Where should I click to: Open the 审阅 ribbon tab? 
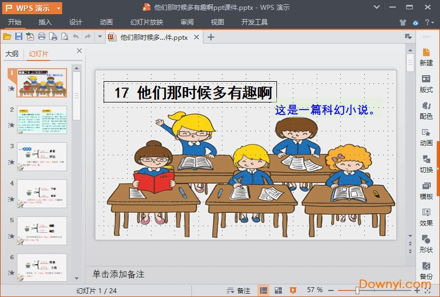click(x=187, y=22)
